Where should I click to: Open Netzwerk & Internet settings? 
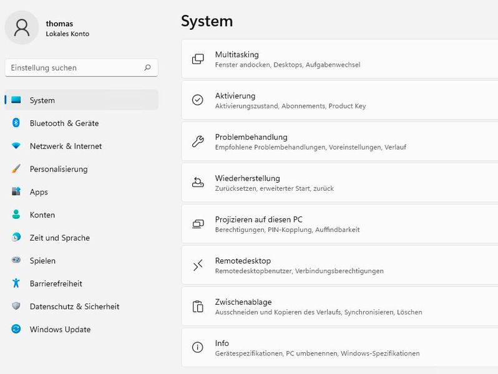pos(81,146)
